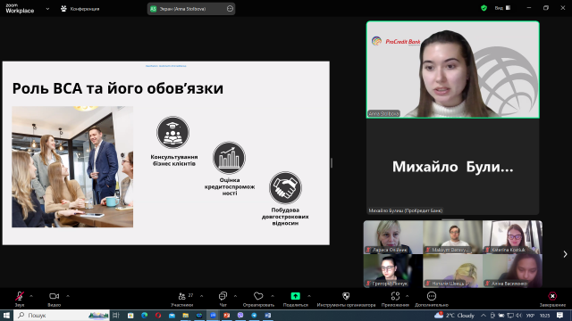The width and height of the screenshot is (572, 321).
Task: Open options circle on the Экран tab
Action: pos(230,9)
